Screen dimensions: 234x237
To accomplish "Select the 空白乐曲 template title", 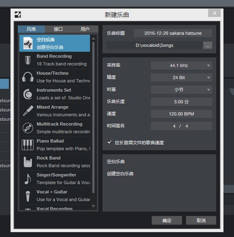I will coord(46,40).
